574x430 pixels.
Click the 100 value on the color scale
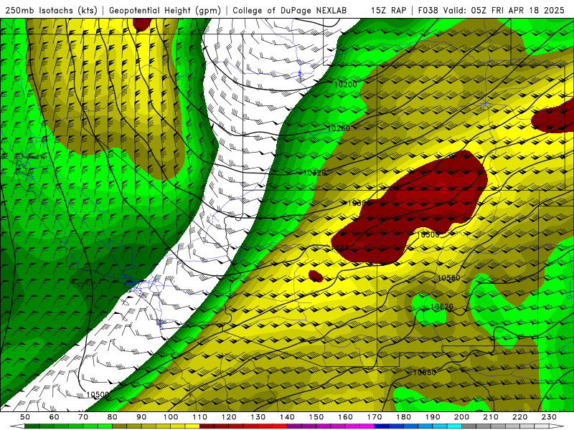point(171,417)
